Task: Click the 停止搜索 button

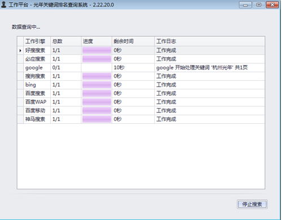Action: pos(252,204)
